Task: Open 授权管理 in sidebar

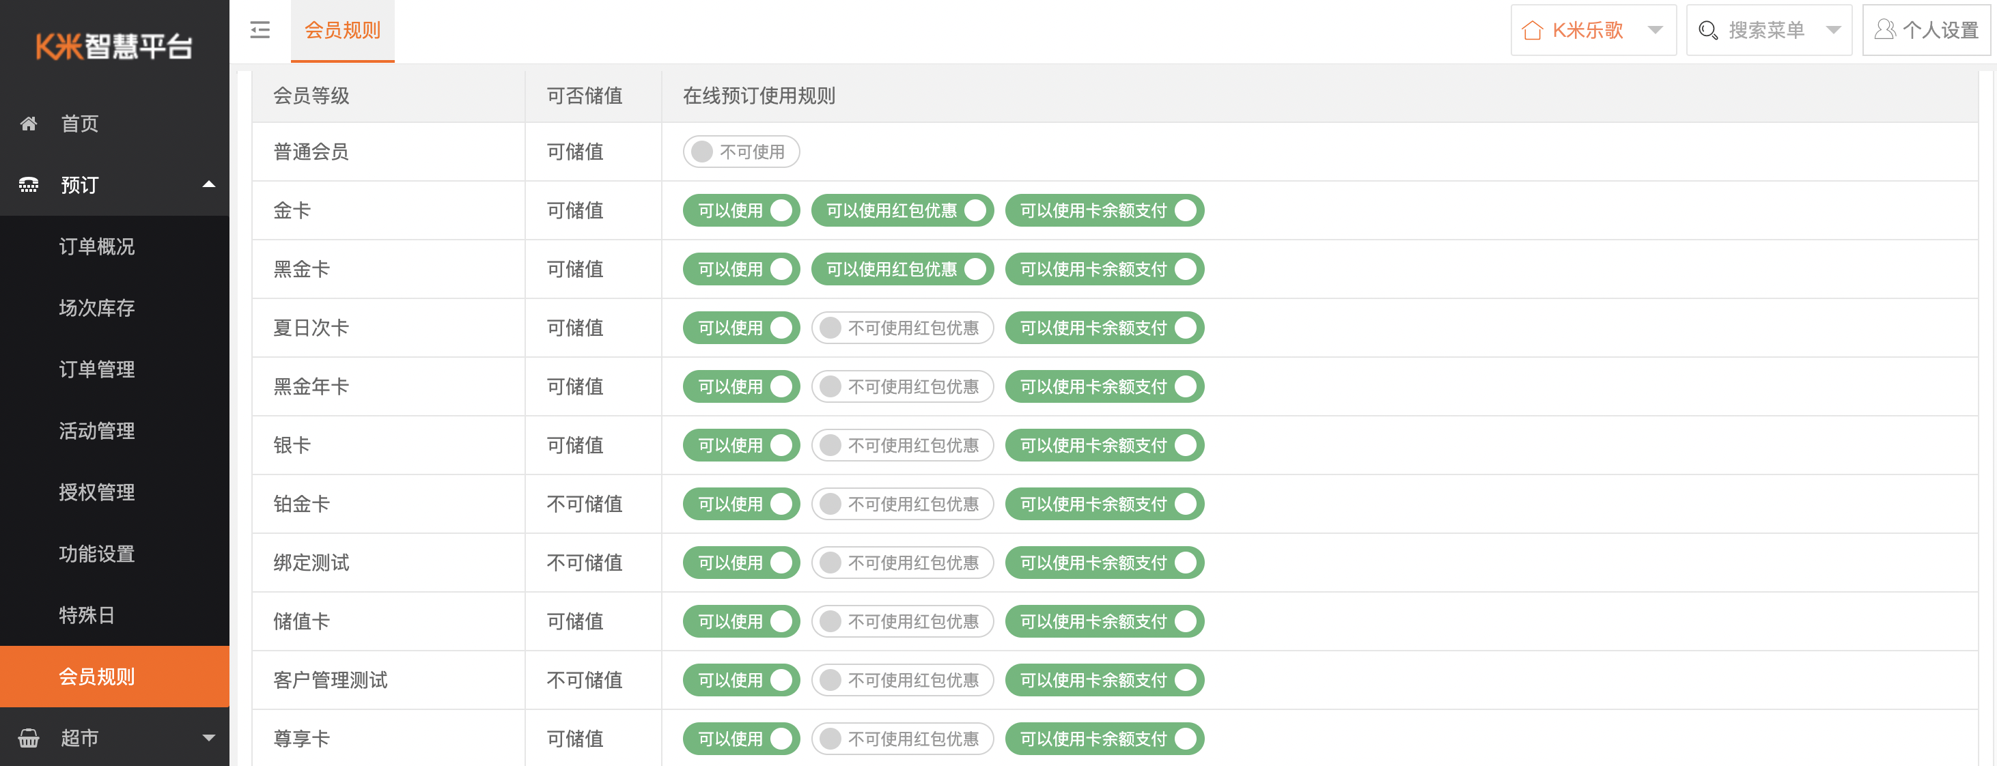Action: [x=115, y=492]
